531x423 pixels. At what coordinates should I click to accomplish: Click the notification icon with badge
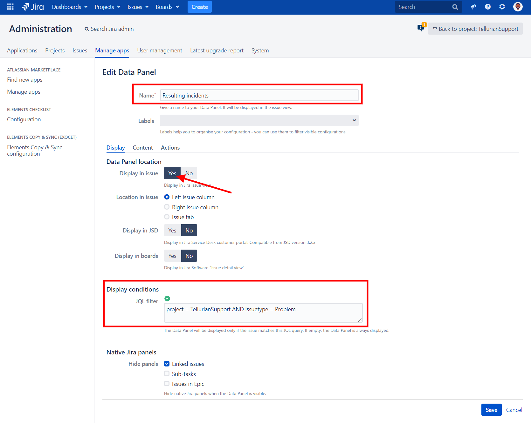[421, 28]
